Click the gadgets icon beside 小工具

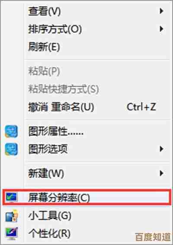pyautogui.click(x=12, y=216)
